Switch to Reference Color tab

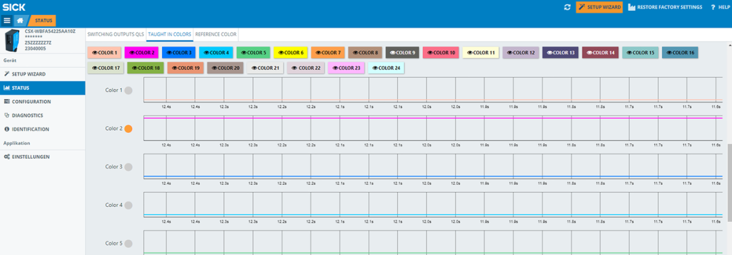(x=216, y=35)
